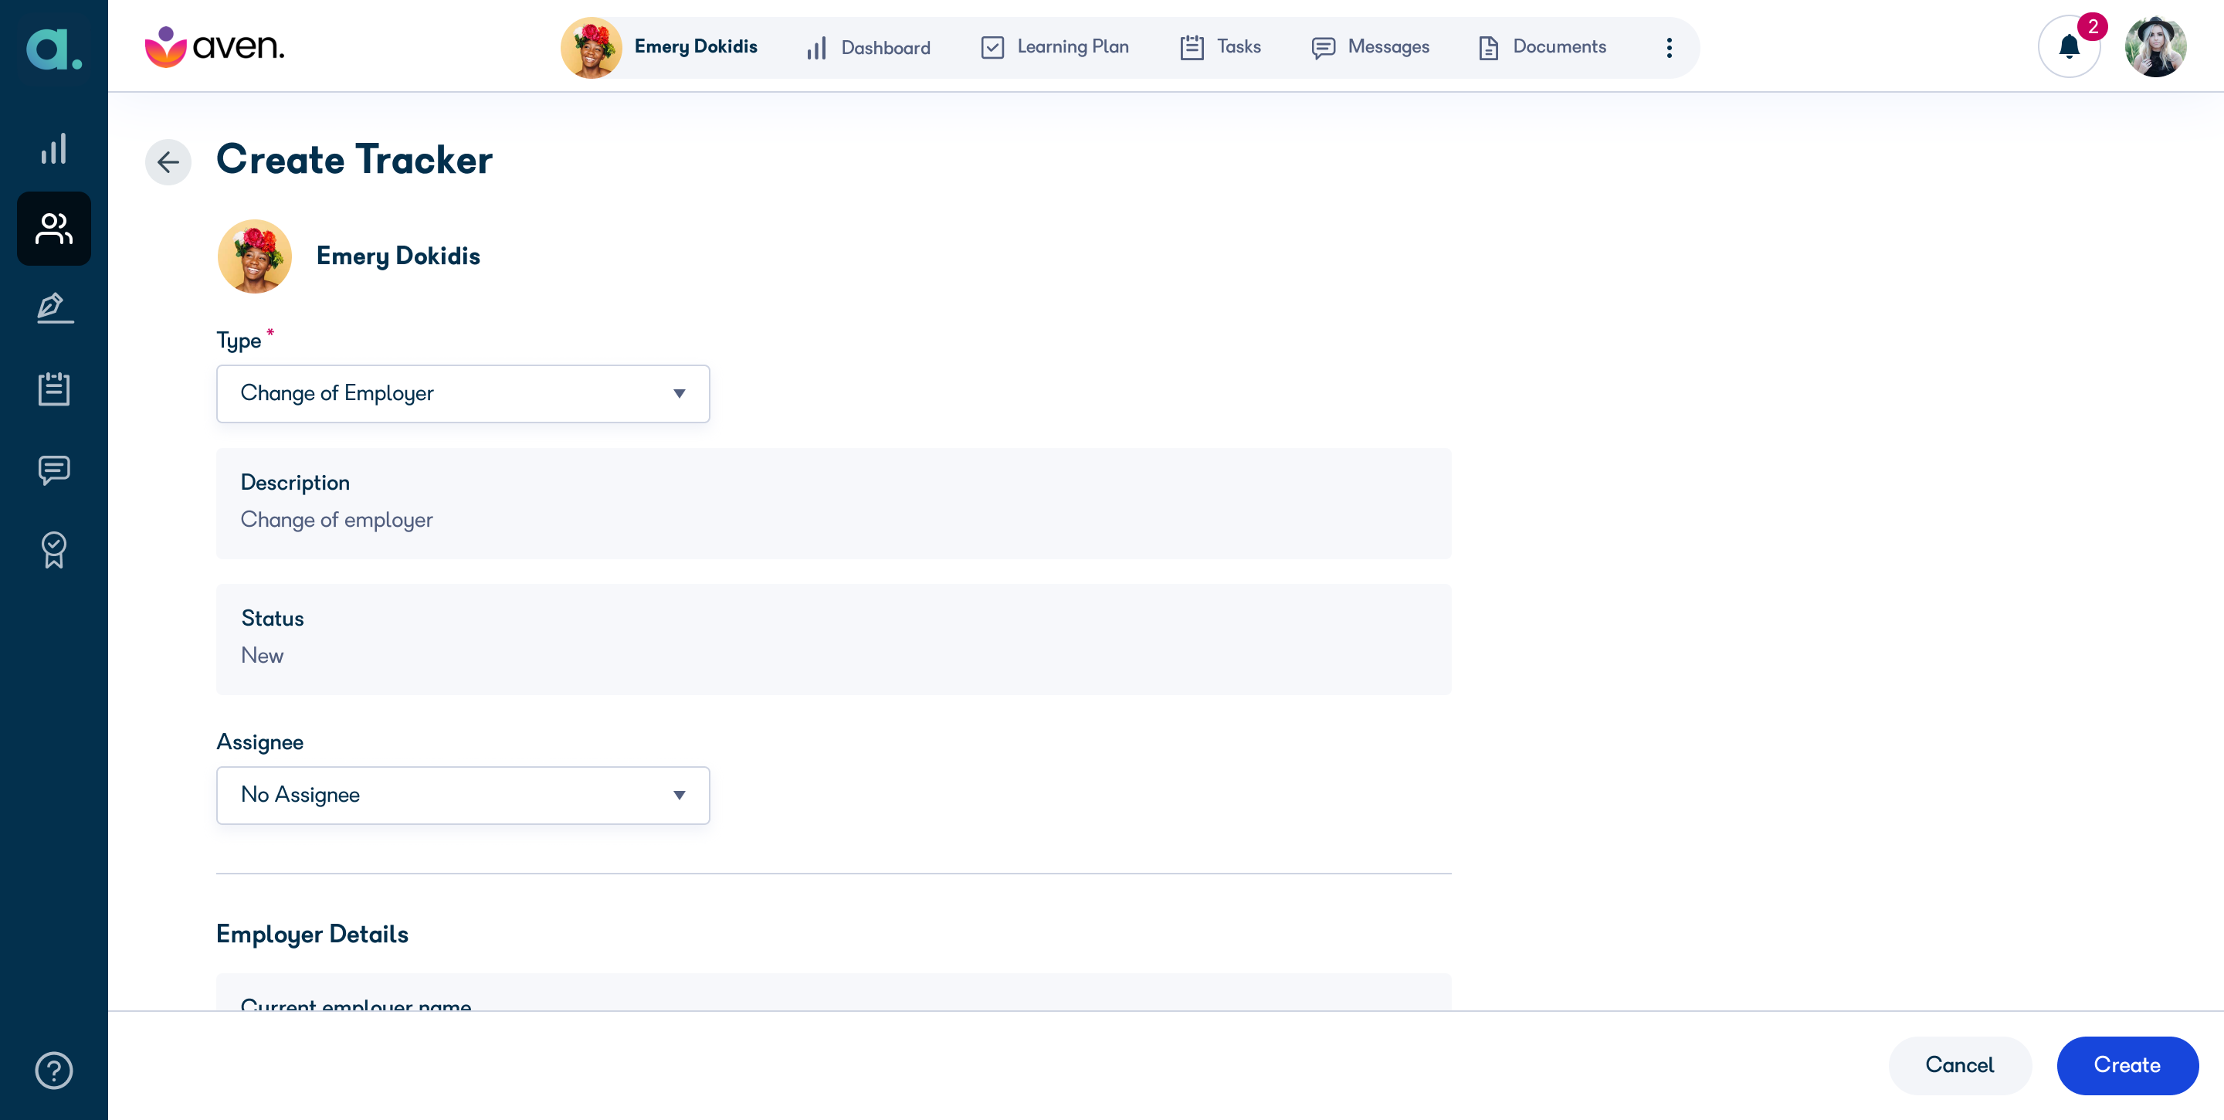
Task: Open the analytics bar chart sidebar icon
Action: coord(53,148)
